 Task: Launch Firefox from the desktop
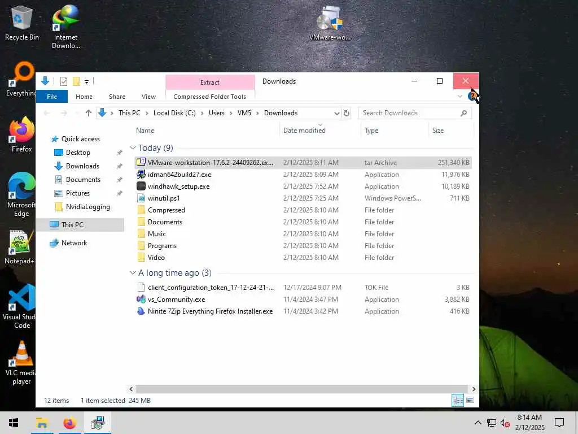(22, 134)
